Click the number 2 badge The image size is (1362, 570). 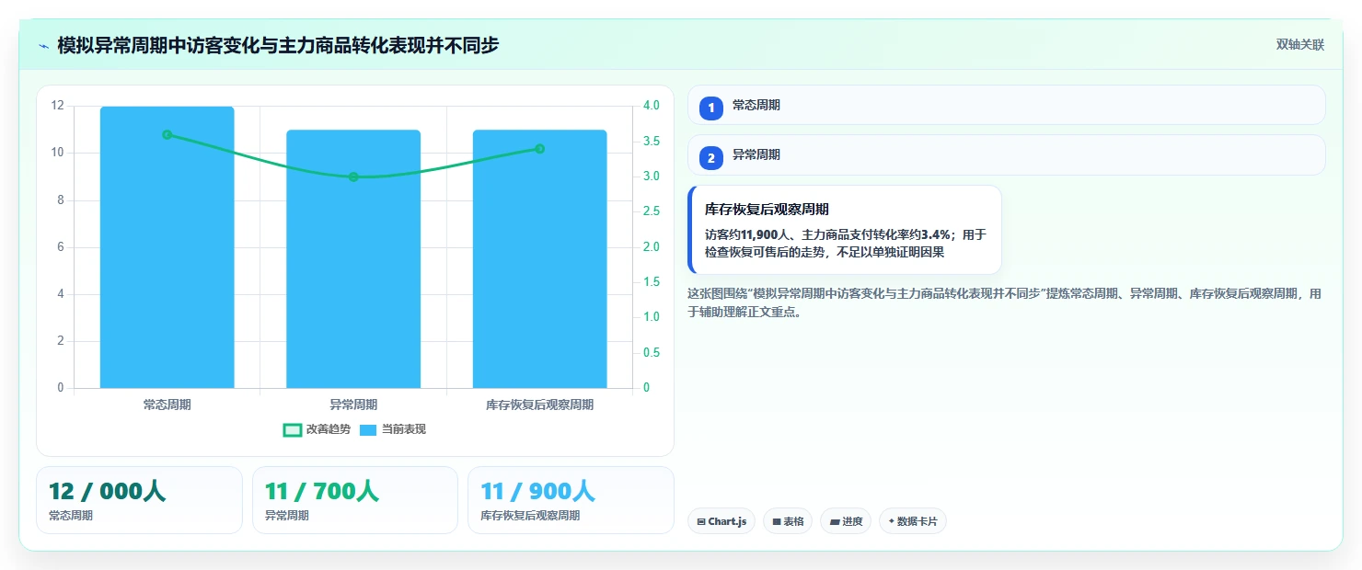[x=711, y=158]
